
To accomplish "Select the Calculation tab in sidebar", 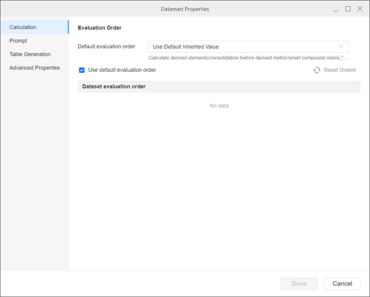I will click(x=23, y=27).
